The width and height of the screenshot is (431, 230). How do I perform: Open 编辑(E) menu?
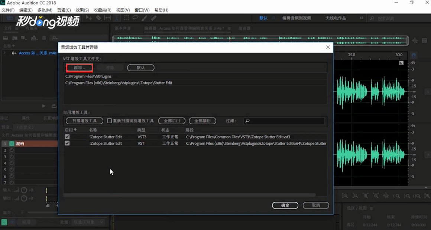coord(26,10)
